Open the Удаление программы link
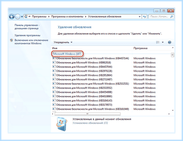 coord(27,35)
